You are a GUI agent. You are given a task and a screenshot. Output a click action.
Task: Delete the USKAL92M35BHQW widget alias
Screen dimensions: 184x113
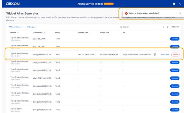pos(175,55)
